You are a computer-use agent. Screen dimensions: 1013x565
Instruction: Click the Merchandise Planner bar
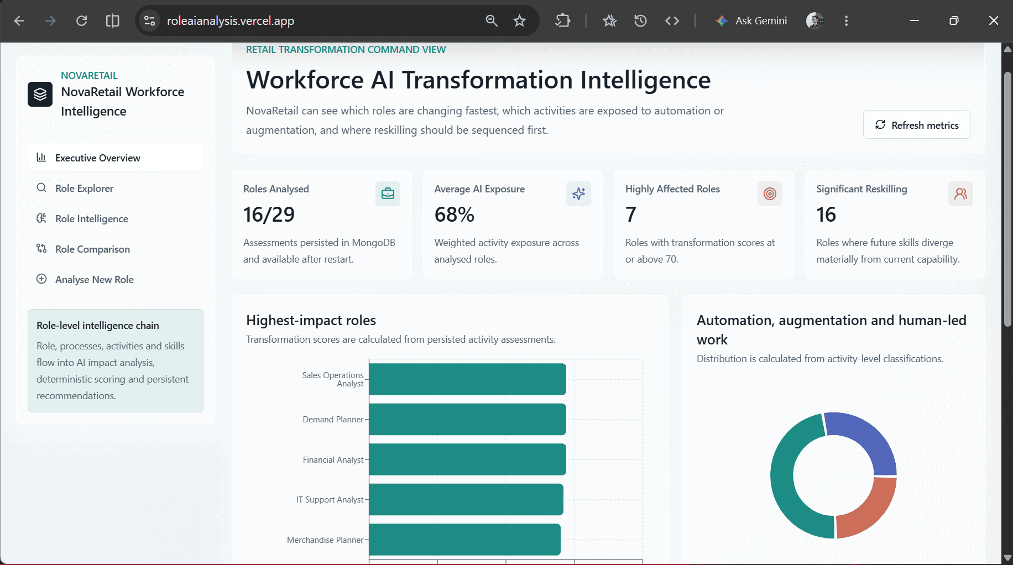[464, 540]
